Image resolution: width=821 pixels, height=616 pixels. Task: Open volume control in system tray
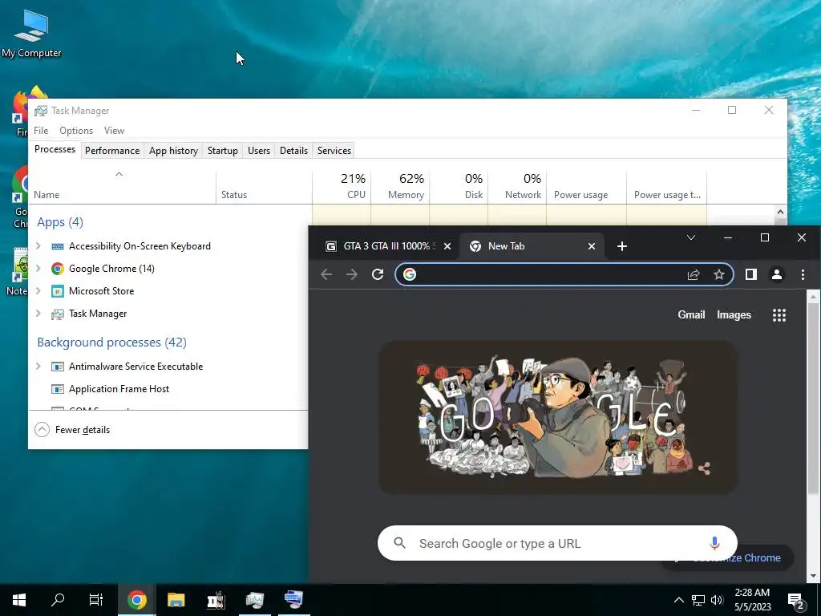click(717, 600)
